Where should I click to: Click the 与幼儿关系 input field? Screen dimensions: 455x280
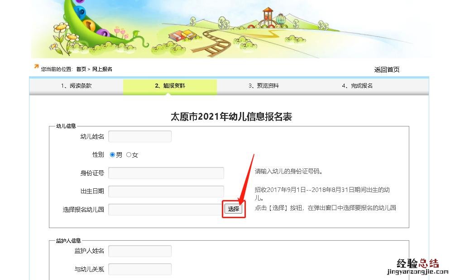140,269
